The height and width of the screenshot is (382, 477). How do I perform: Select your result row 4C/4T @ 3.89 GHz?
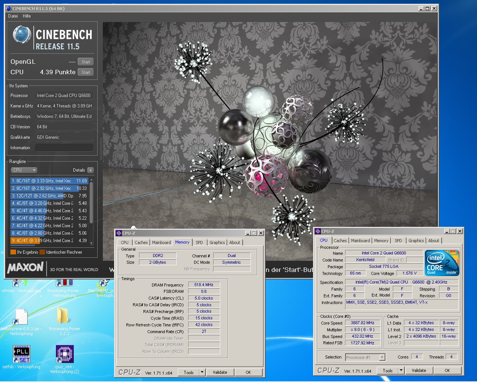(49, 241)
